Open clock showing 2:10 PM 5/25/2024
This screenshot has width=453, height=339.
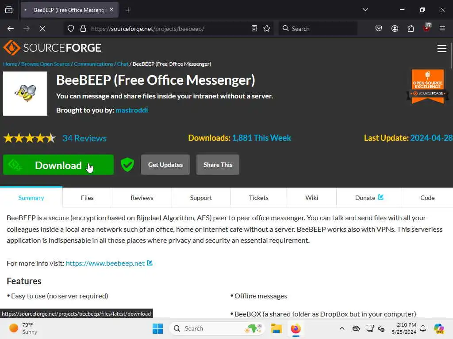(404, 328)
